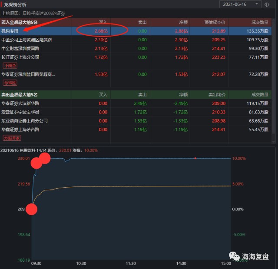Image resolution: width=278 pixels, height=269 pixels.
Task: Click the 14:00 time axis label
Action: (181, 263)
